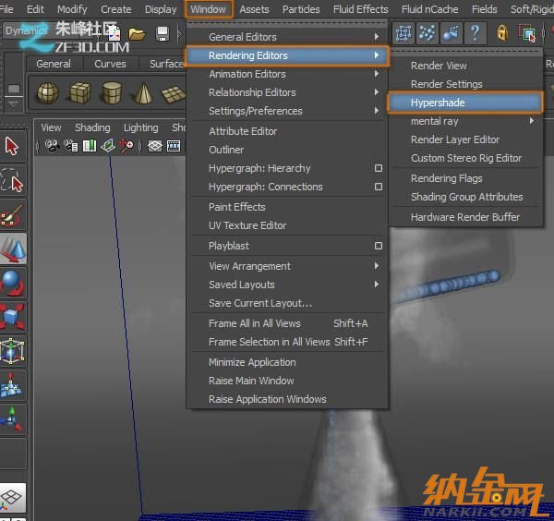Open the Outliner menu entry

point(287,150)
